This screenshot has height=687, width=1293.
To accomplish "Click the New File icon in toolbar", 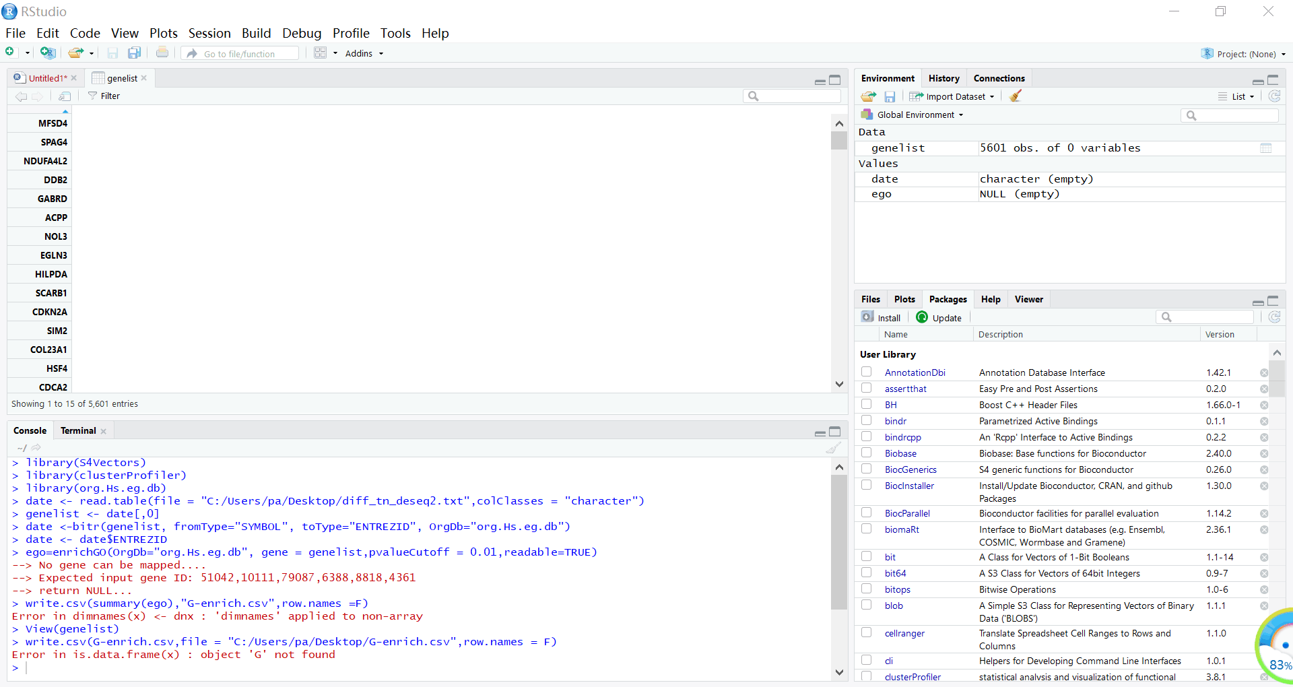I will click(x=11, y=53).
